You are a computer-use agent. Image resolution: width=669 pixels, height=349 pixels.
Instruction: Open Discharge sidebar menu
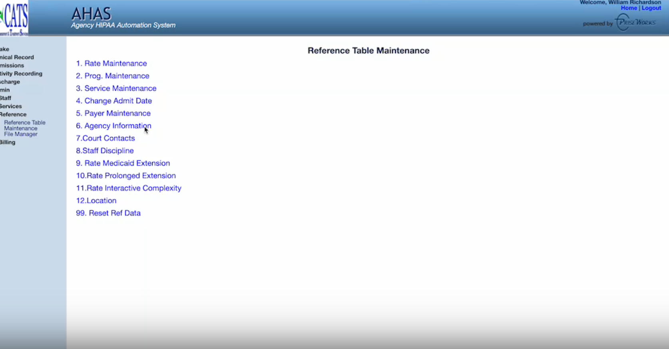10,82
